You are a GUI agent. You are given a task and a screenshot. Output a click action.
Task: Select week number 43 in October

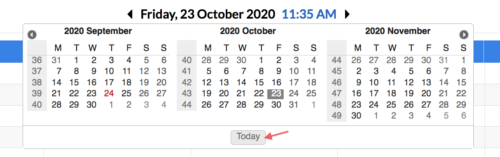pos(187,94)
